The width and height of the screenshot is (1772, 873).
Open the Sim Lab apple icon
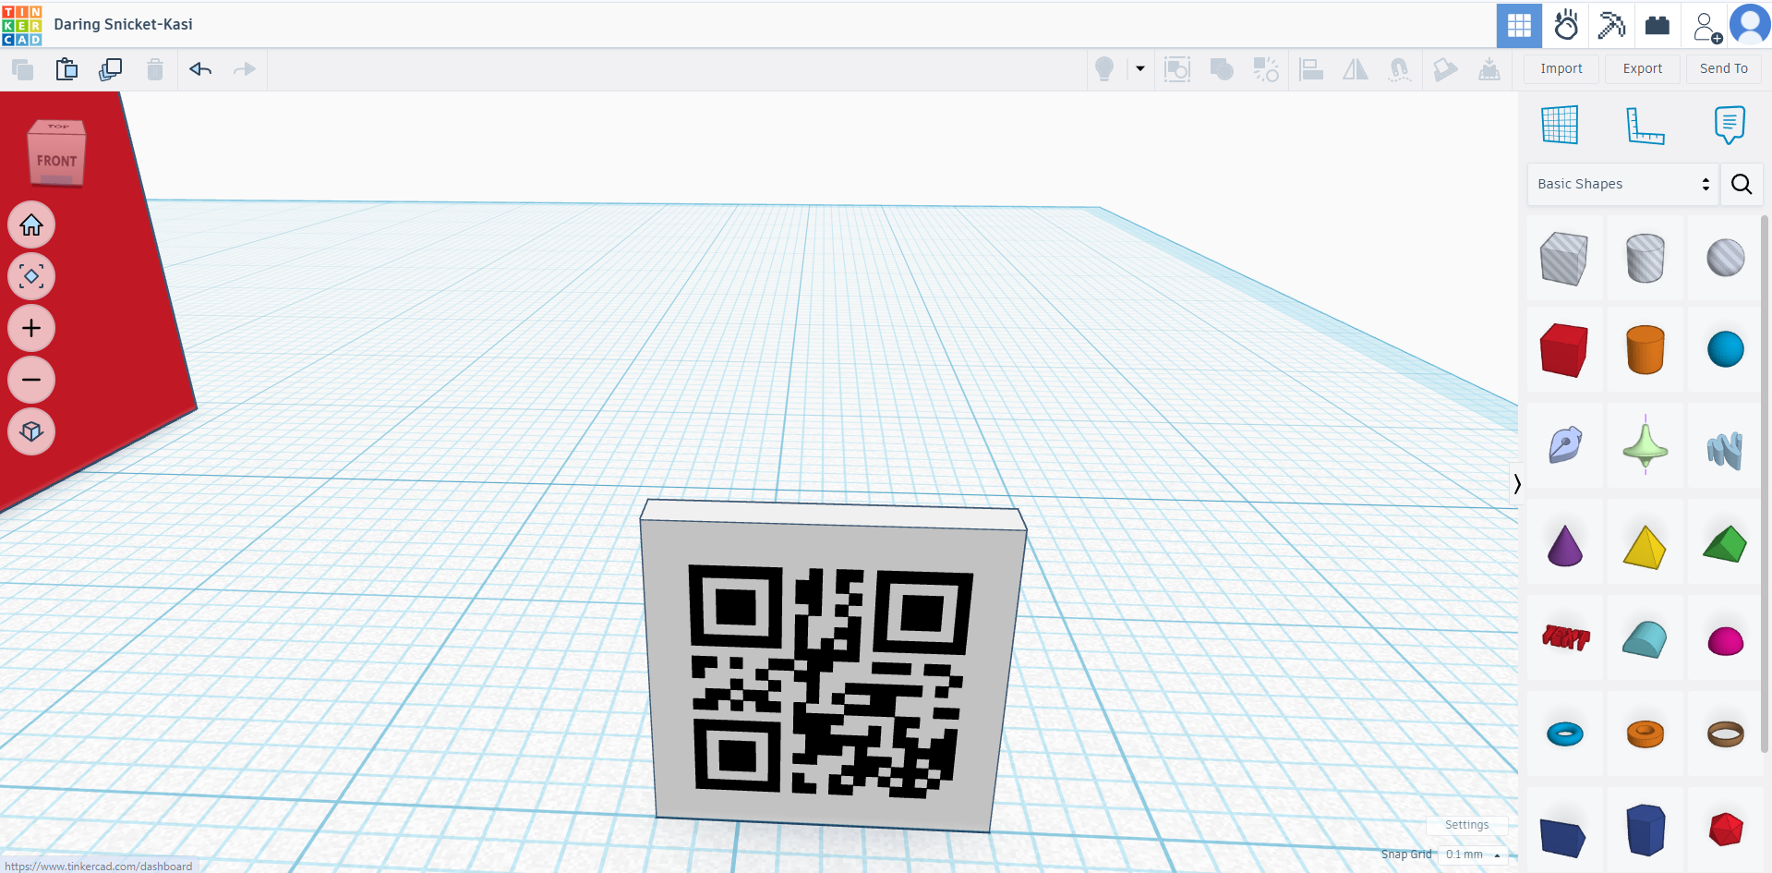coord(1566,25)
